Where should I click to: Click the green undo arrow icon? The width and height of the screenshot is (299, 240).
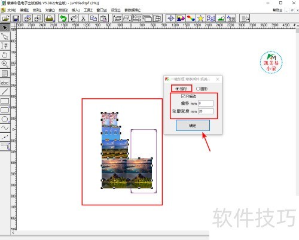(63, 19)
